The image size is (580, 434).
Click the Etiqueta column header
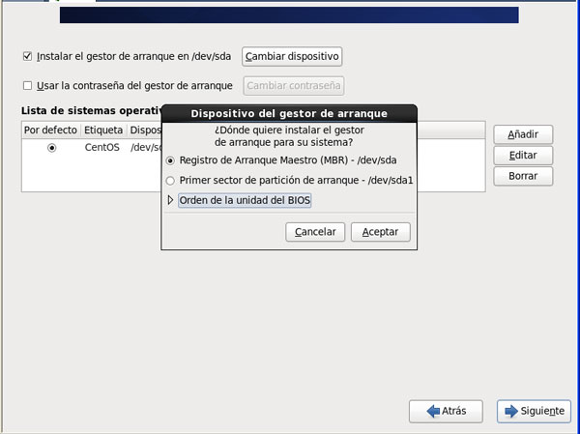click(102, 130)
